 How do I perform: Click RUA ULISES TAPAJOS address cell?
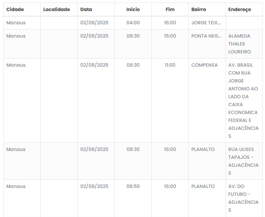point(244,161)
